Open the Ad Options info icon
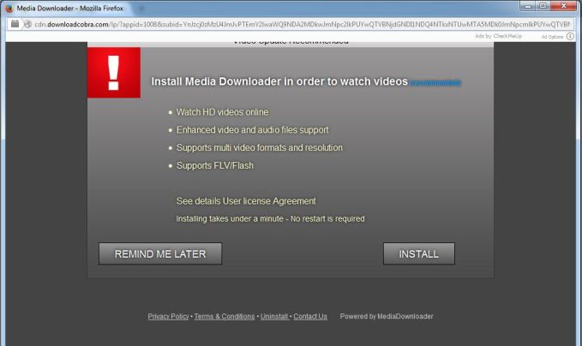The image size is (582, 346). (570, 36)
